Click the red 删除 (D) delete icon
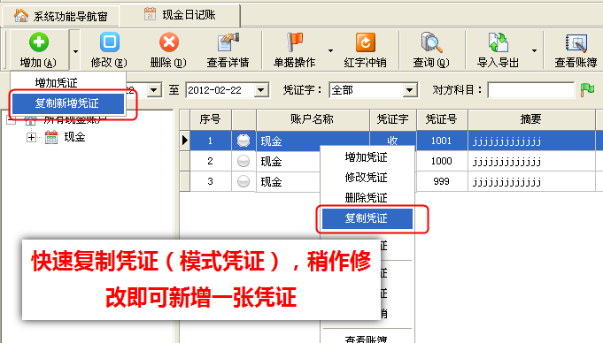 coord(169,42)
